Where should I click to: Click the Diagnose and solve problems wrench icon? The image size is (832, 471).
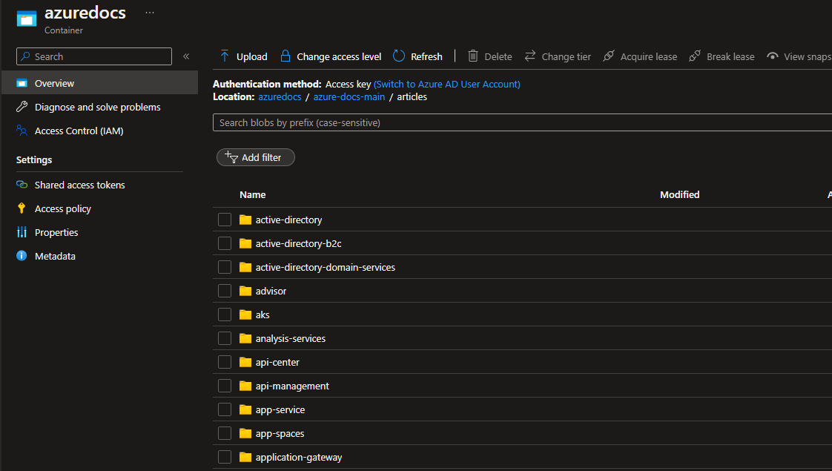pyautogui.click(x=22, y=107)
